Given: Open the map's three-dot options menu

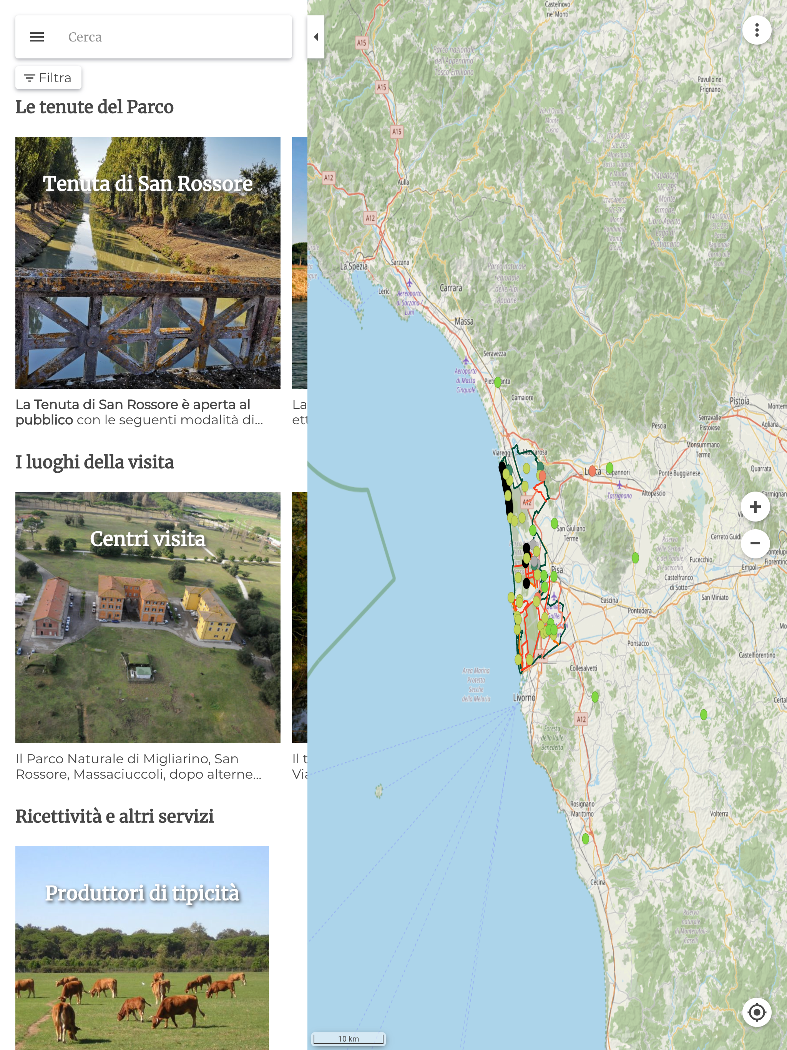Looking at the screenshot, I should pyautogui.click(x=757, y=30).
